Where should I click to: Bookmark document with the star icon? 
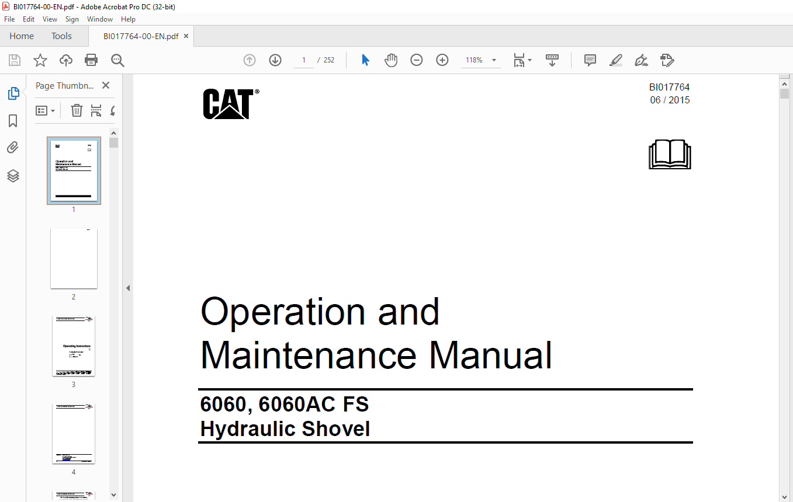40,60
